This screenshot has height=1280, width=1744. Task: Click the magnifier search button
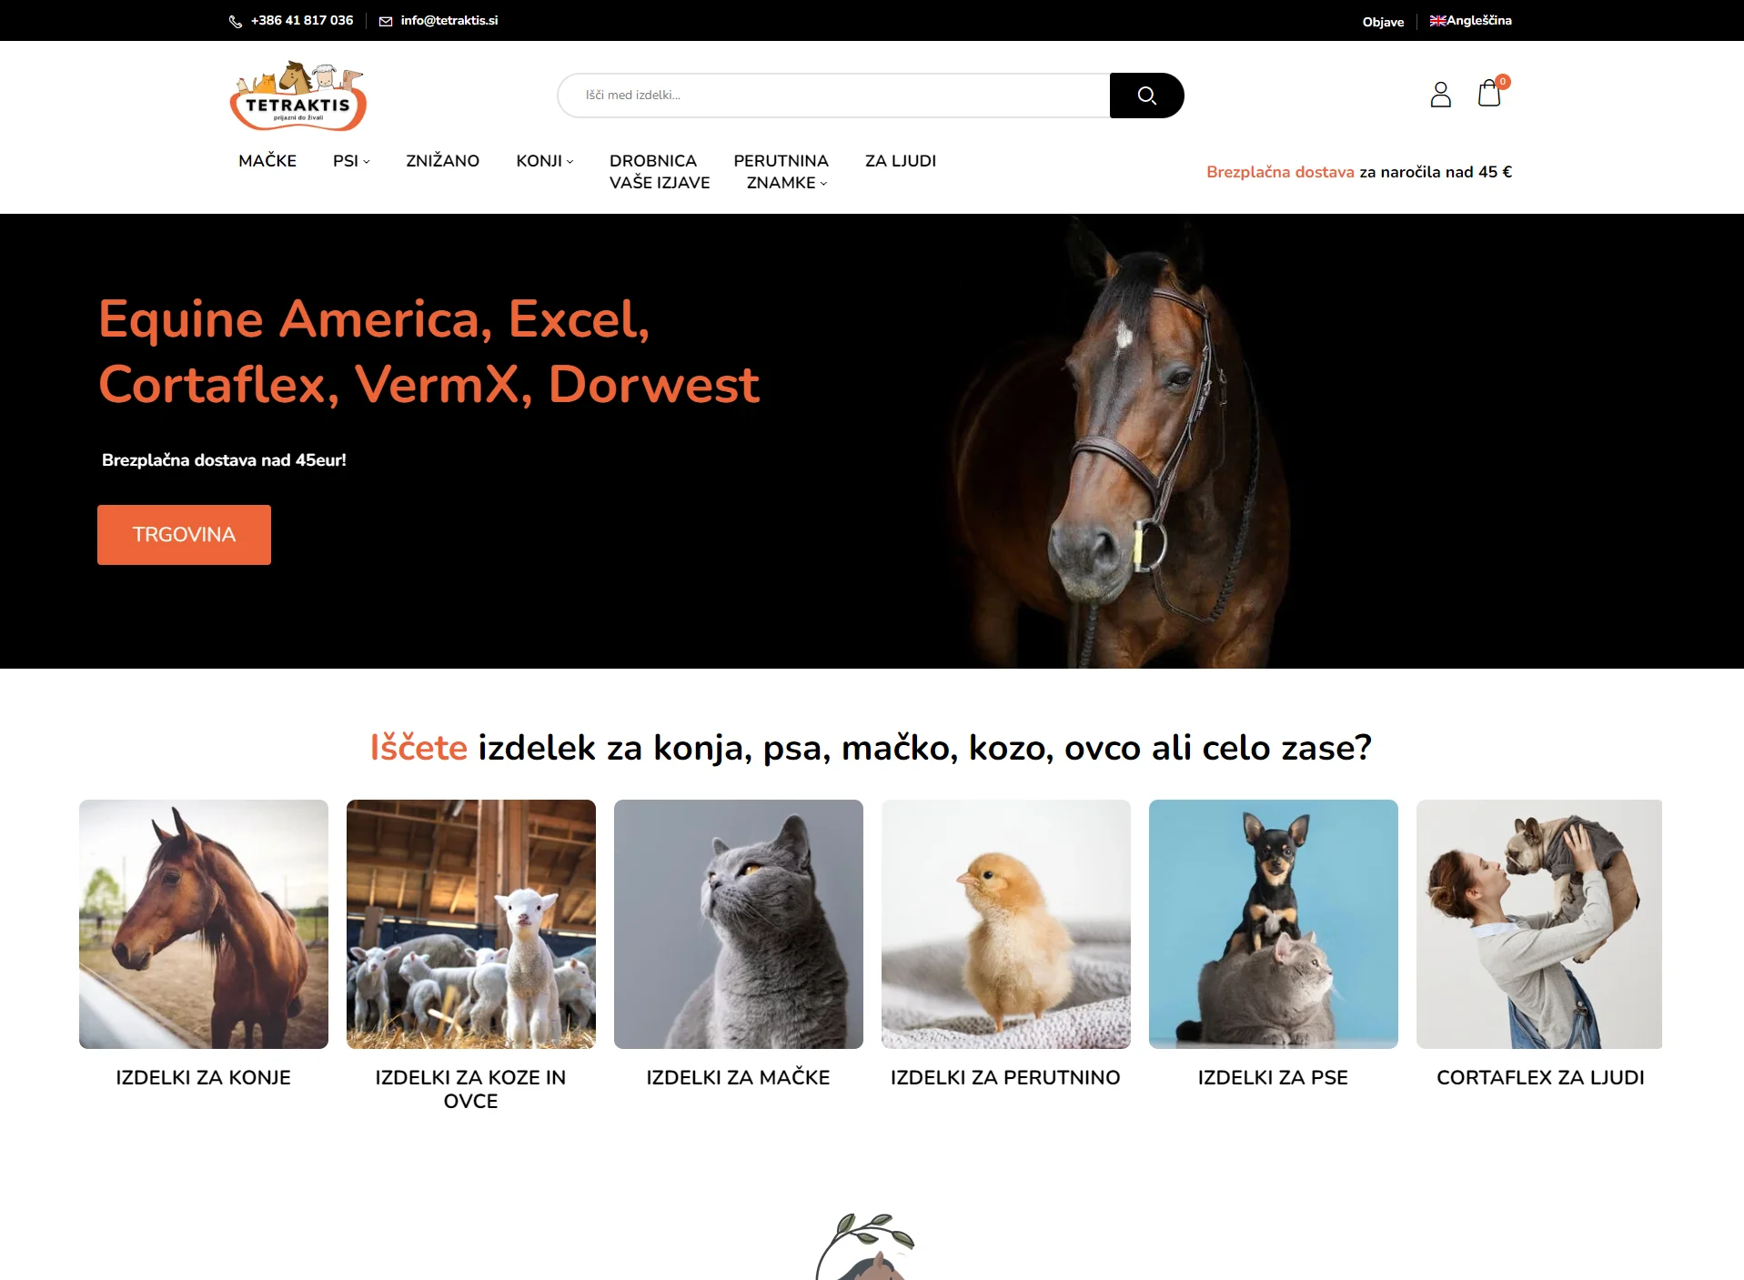click(x=1146, y=96)
